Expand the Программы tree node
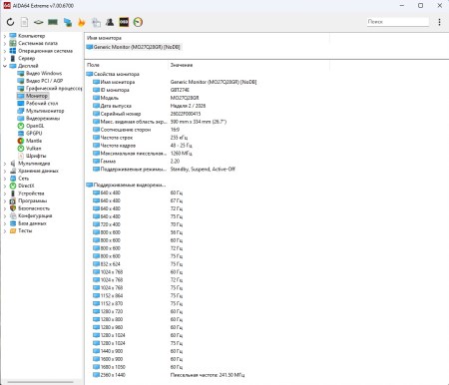 click(x=5, y=200)
